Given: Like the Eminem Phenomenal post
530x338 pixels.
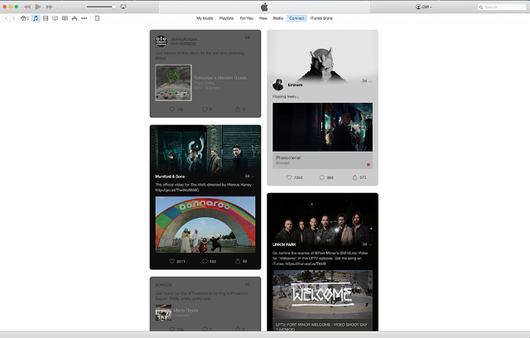Looking at the screenshot, I should point(289,177).
